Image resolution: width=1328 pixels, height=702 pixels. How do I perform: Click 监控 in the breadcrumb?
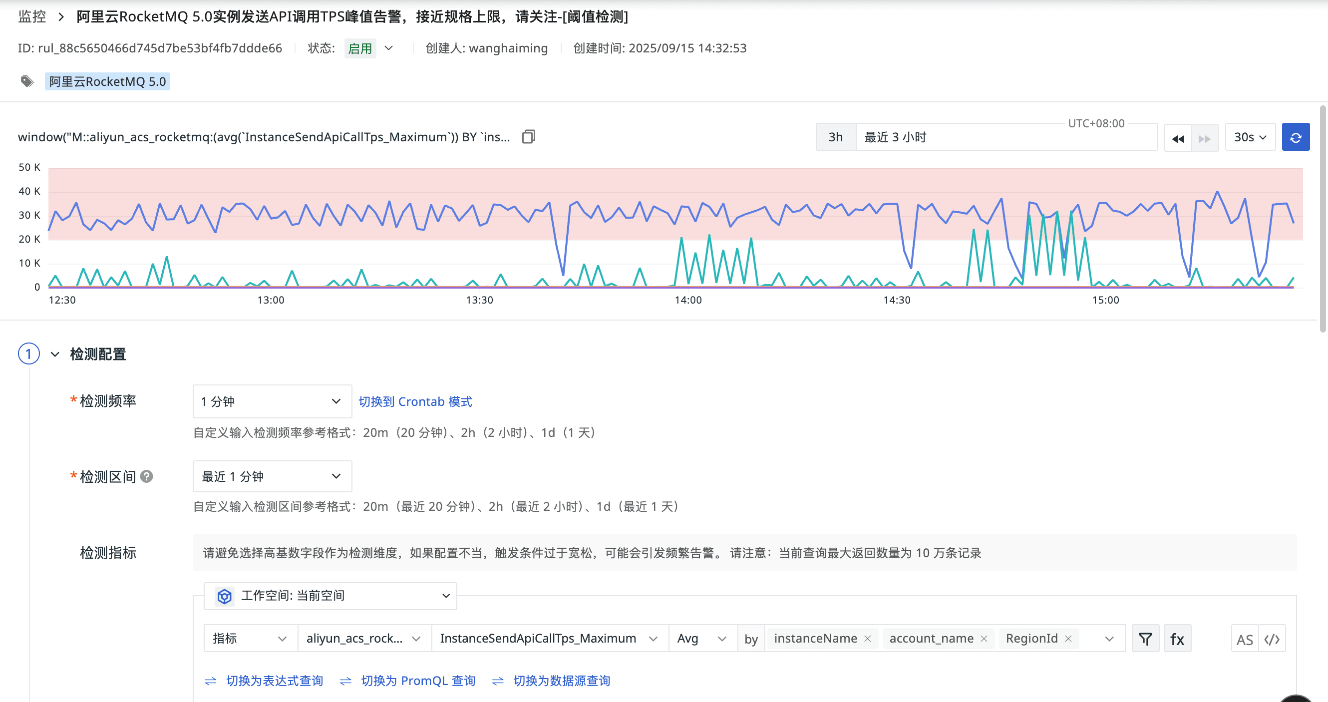point(32,16)
